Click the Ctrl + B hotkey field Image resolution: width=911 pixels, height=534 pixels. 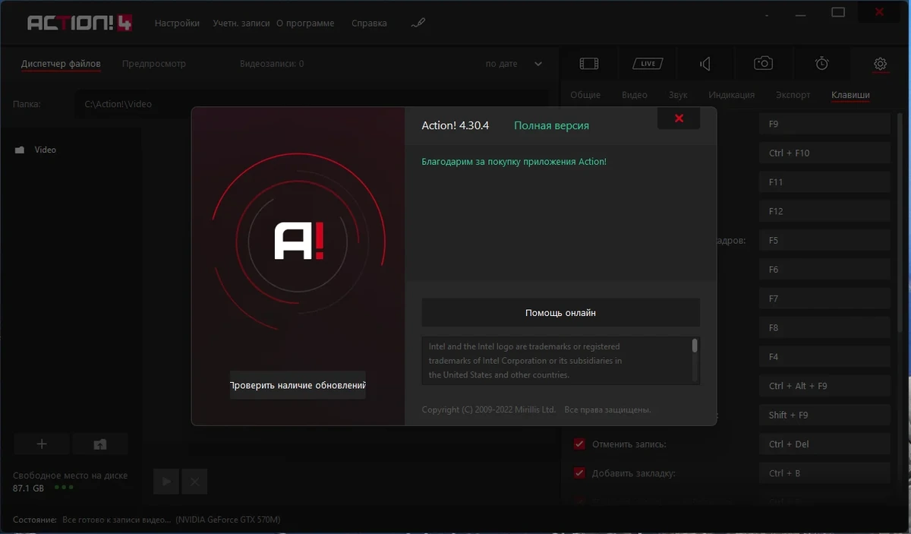click(x=824, y=473)
